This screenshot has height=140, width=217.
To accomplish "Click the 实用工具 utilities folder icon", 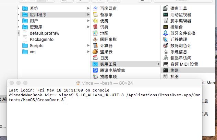I will pos(95,64).
